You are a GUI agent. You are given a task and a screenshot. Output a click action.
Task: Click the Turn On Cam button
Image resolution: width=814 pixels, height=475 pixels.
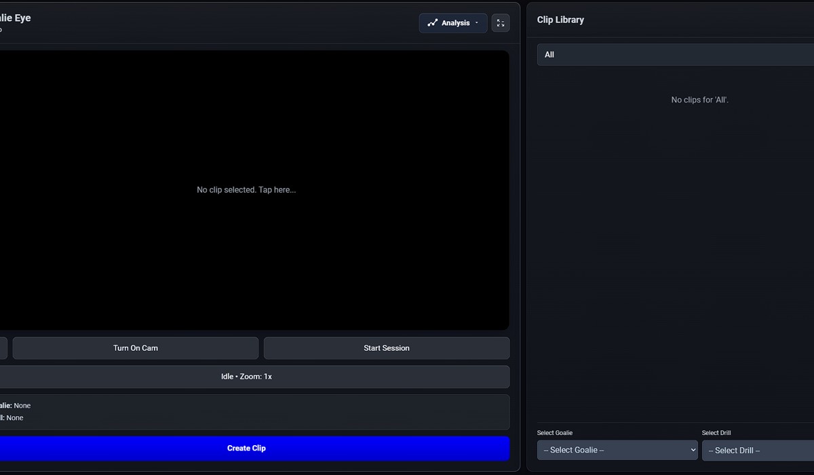136,348
